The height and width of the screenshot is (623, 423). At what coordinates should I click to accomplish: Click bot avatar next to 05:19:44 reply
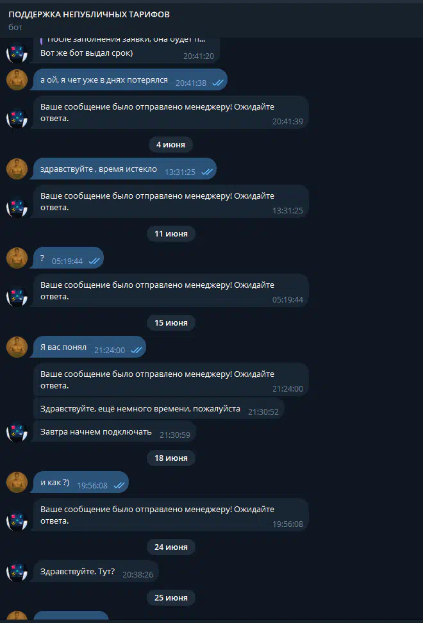(17, 296)
